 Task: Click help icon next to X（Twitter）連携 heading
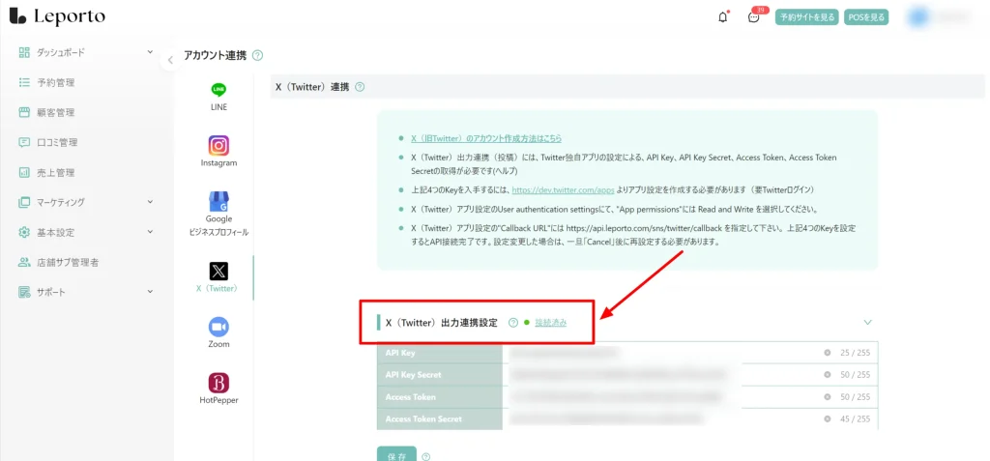tap(360, 87)
